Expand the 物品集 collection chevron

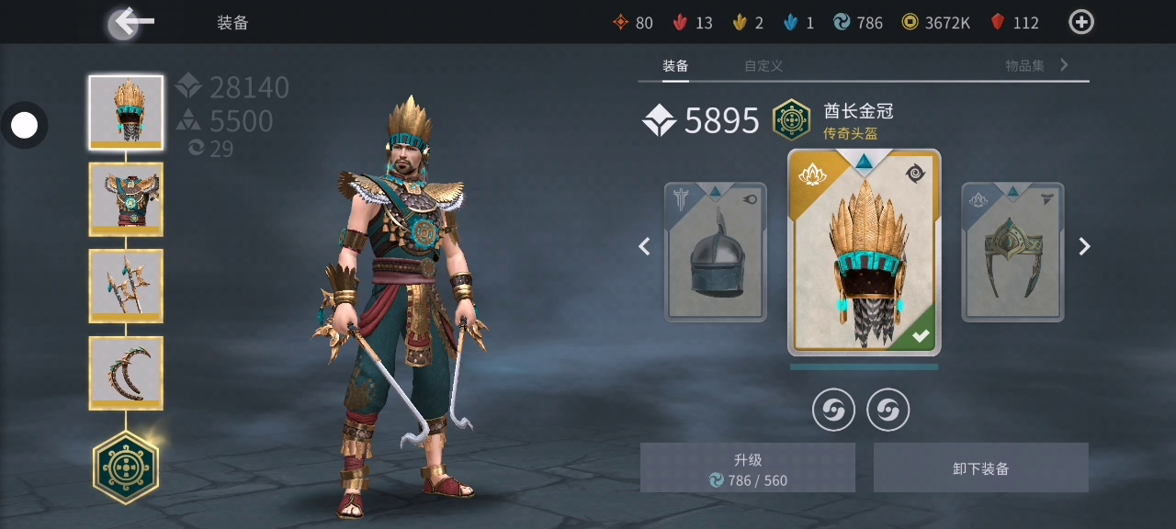[1064, 64]
